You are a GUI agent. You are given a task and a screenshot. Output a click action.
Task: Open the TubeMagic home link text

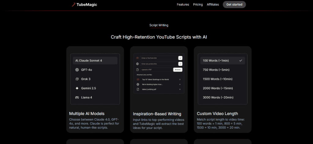87,5
